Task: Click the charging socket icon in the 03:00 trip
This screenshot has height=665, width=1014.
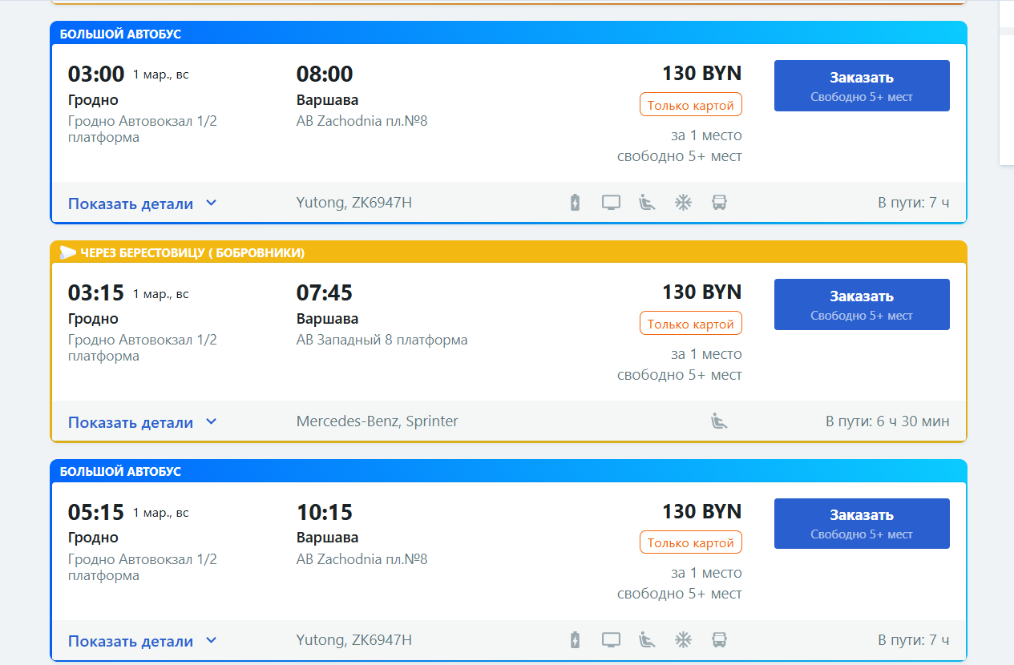Action: 575,203
